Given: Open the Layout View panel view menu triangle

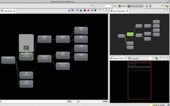Looking at the screenshot, I should (x=161, y=58).
